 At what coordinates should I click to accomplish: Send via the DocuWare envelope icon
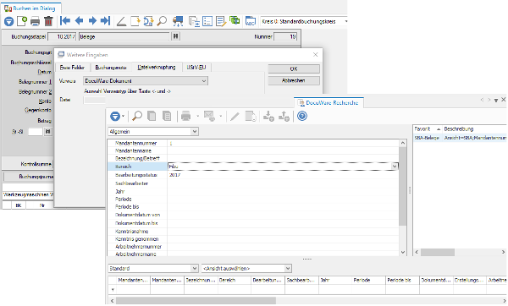(209, 116)
